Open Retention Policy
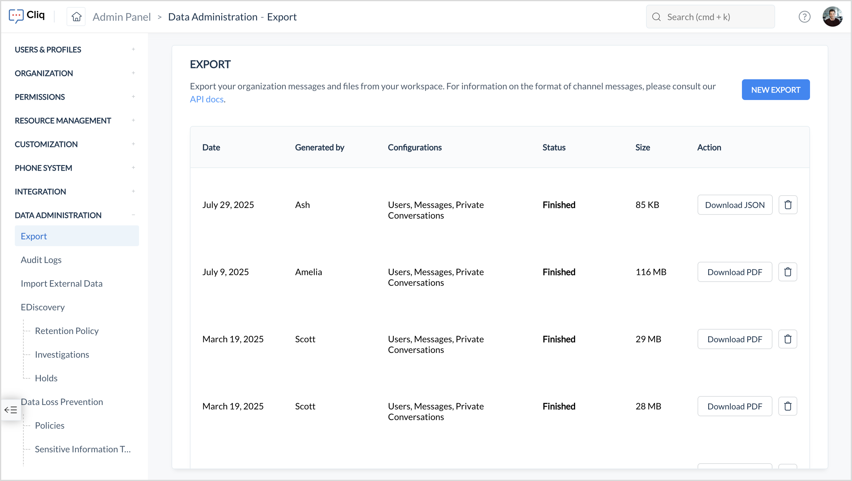852x481 pixels. tap(67, 331)
